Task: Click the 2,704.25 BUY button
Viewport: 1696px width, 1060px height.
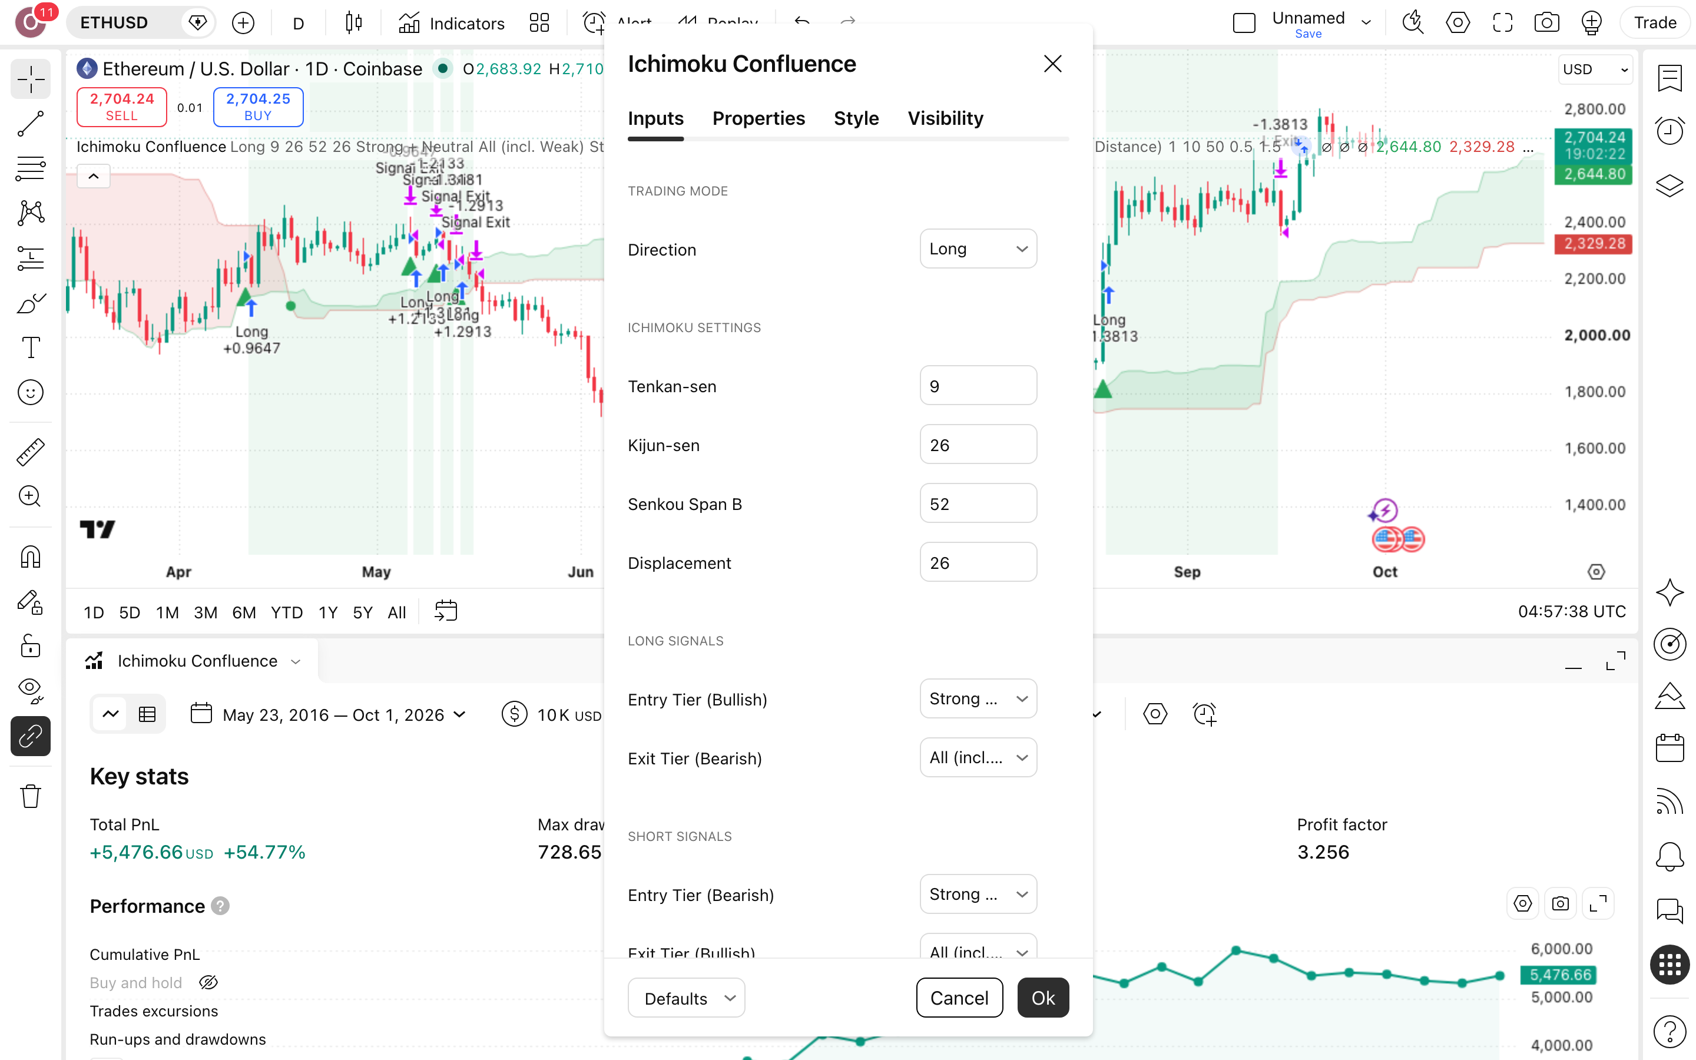Action: (258, 107)
